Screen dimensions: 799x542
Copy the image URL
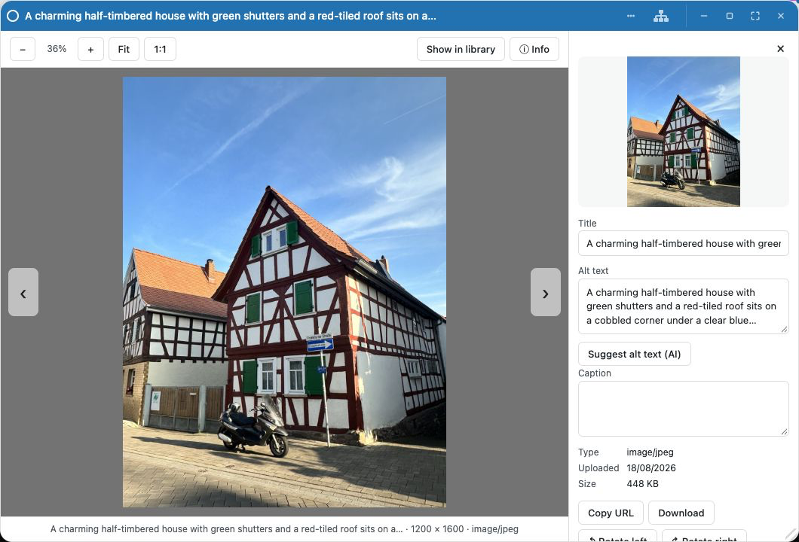point(611,513)
